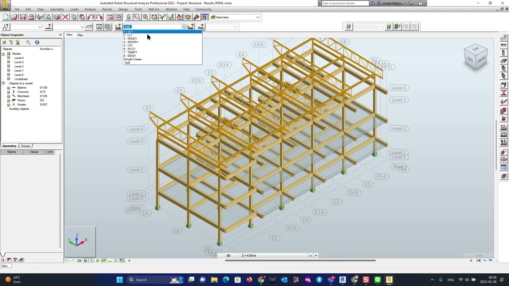
Task: Click the Windows taskbar Search box
Action: click(x=148, y=280)
